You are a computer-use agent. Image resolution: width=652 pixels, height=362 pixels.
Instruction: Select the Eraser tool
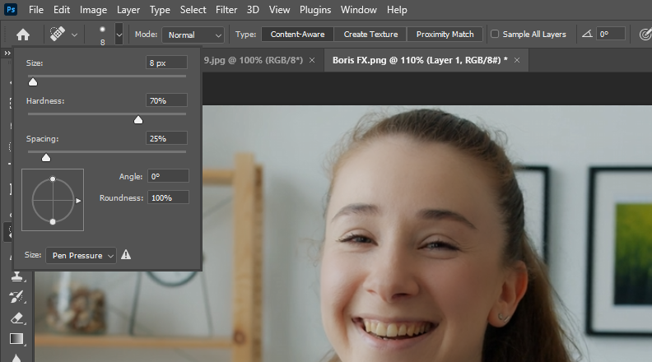[x=16, y=318]
